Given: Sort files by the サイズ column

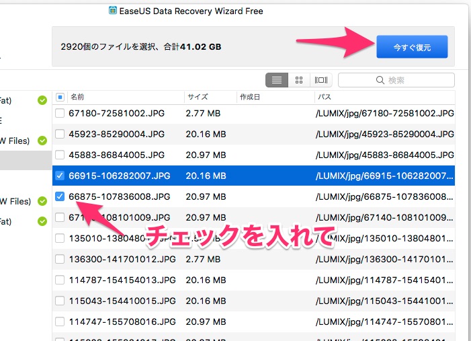Looking at the screenshot, I should (198, 97).
